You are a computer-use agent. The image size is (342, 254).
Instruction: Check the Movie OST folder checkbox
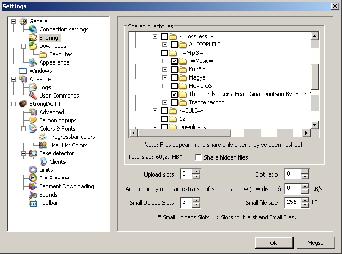(175, 86)
